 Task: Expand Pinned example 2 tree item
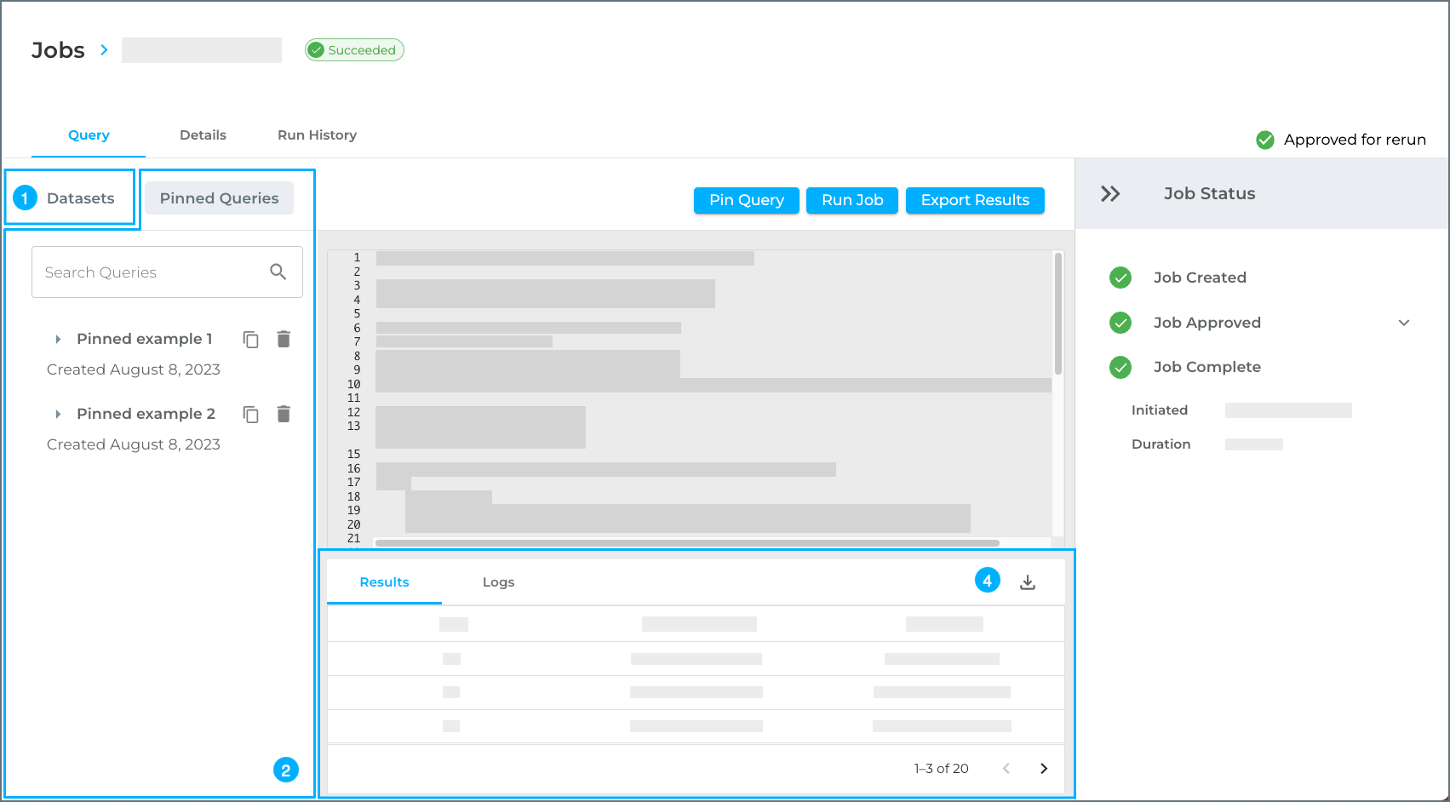[58, 415]
